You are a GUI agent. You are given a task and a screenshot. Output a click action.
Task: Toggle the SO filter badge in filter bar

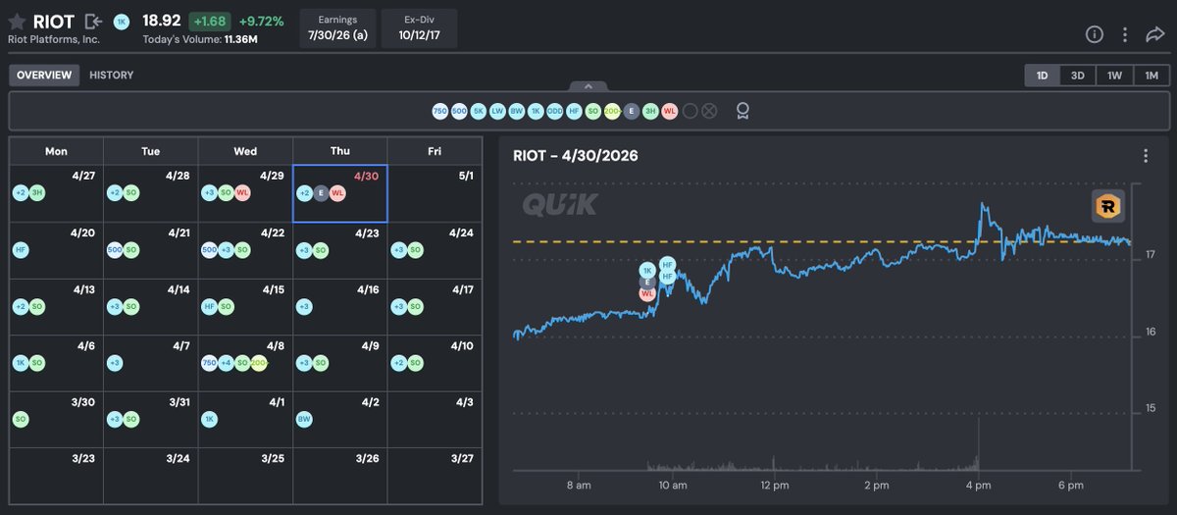pyautogui.click(x=592, y=111)
